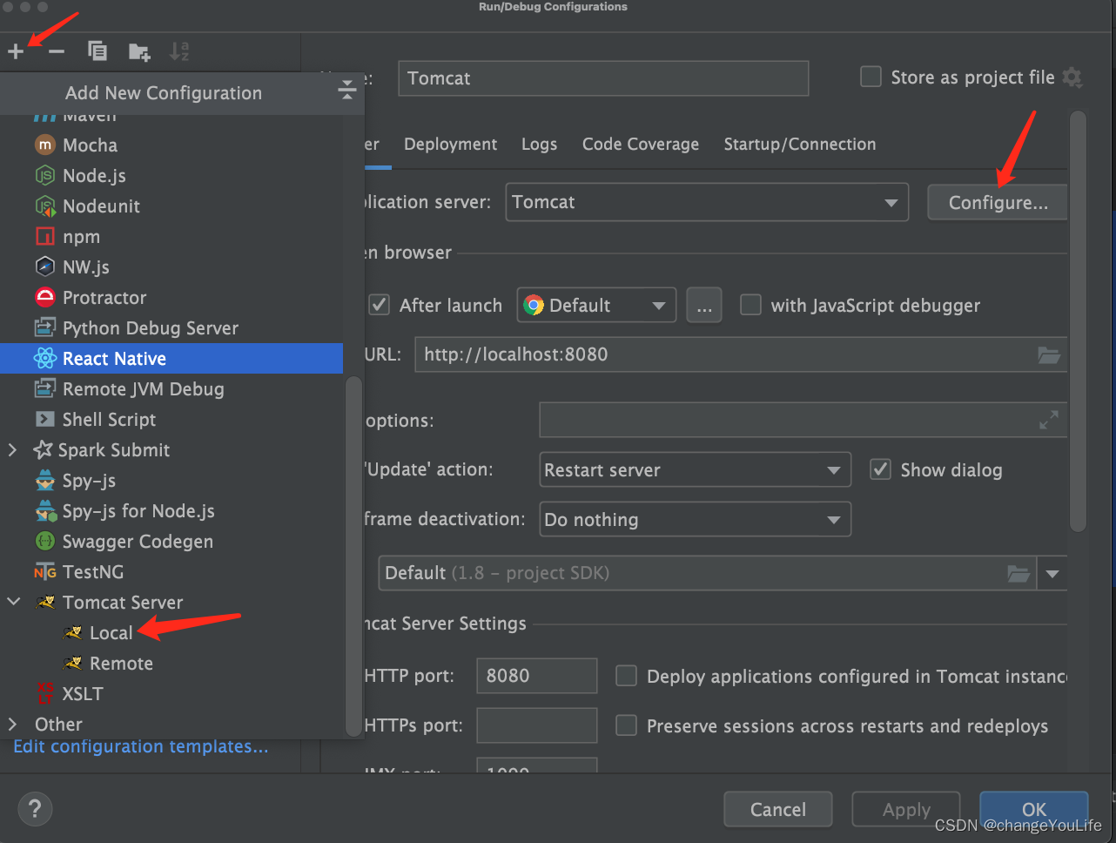The height and width of the screenshot is (843, 1116).
Task: Click the XSLT icon in the list
Action: click(44, 693)
